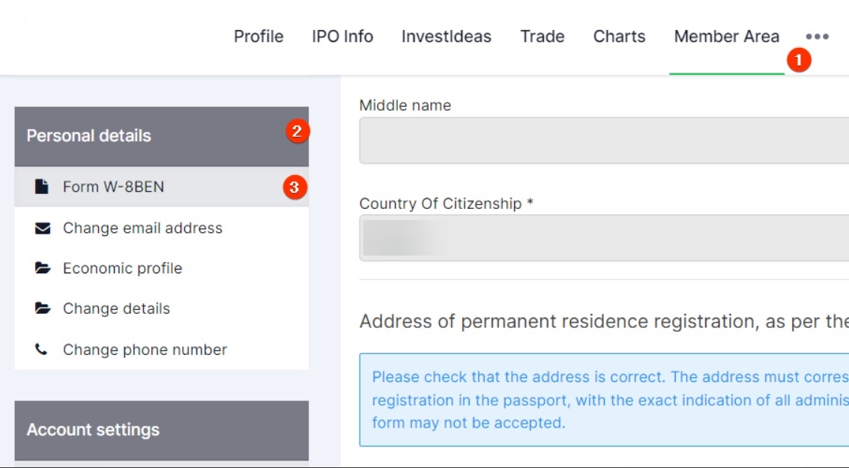Click the envelope icon for Change email address

43,228
